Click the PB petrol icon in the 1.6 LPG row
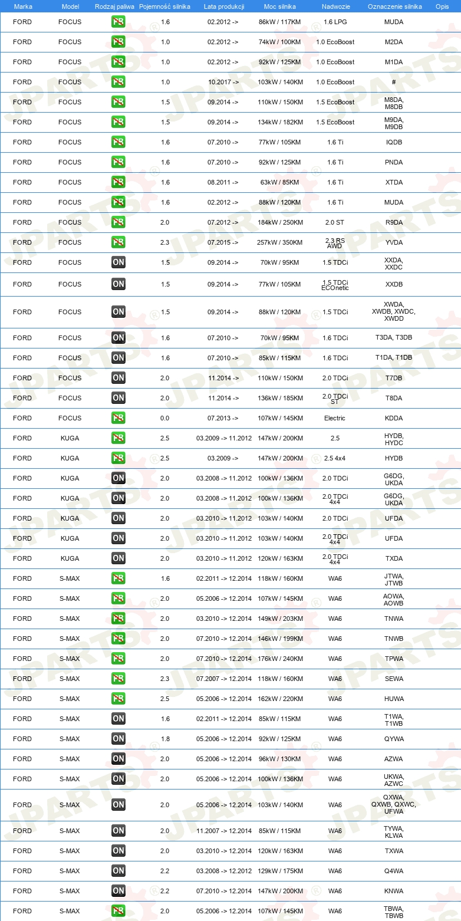This screenshot has height=921, width=461. [x=118, y=22]
